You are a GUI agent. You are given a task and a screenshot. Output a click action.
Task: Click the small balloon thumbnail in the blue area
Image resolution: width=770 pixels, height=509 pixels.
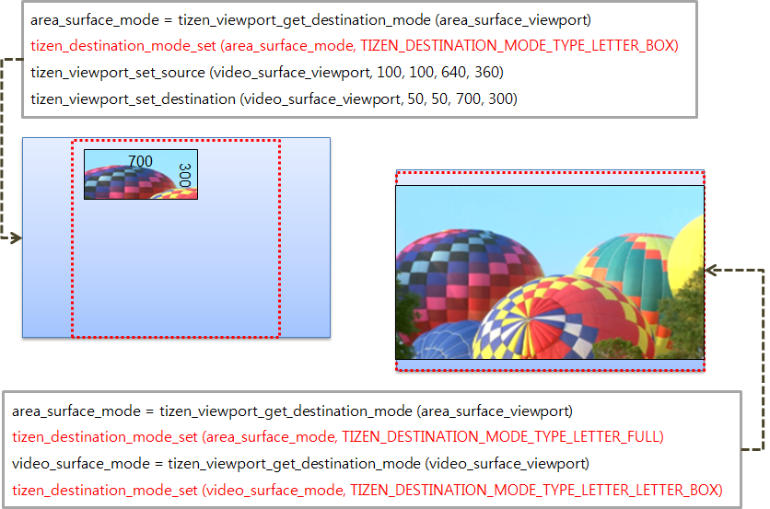[140, 174]
